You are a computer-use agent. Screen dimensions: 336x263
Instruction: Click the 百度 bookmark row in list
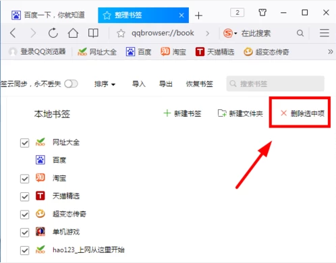59,160
